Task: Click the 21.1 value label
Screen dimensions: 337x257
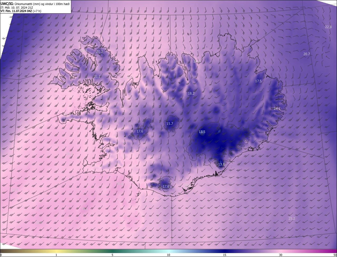Action: click(x=97, y=76)
